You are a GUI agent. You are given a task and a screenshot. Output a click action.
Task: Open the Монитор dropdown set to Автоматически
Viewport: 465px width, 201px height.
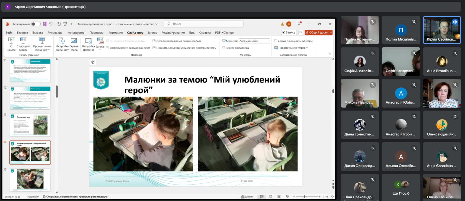(x=254, y=41)
